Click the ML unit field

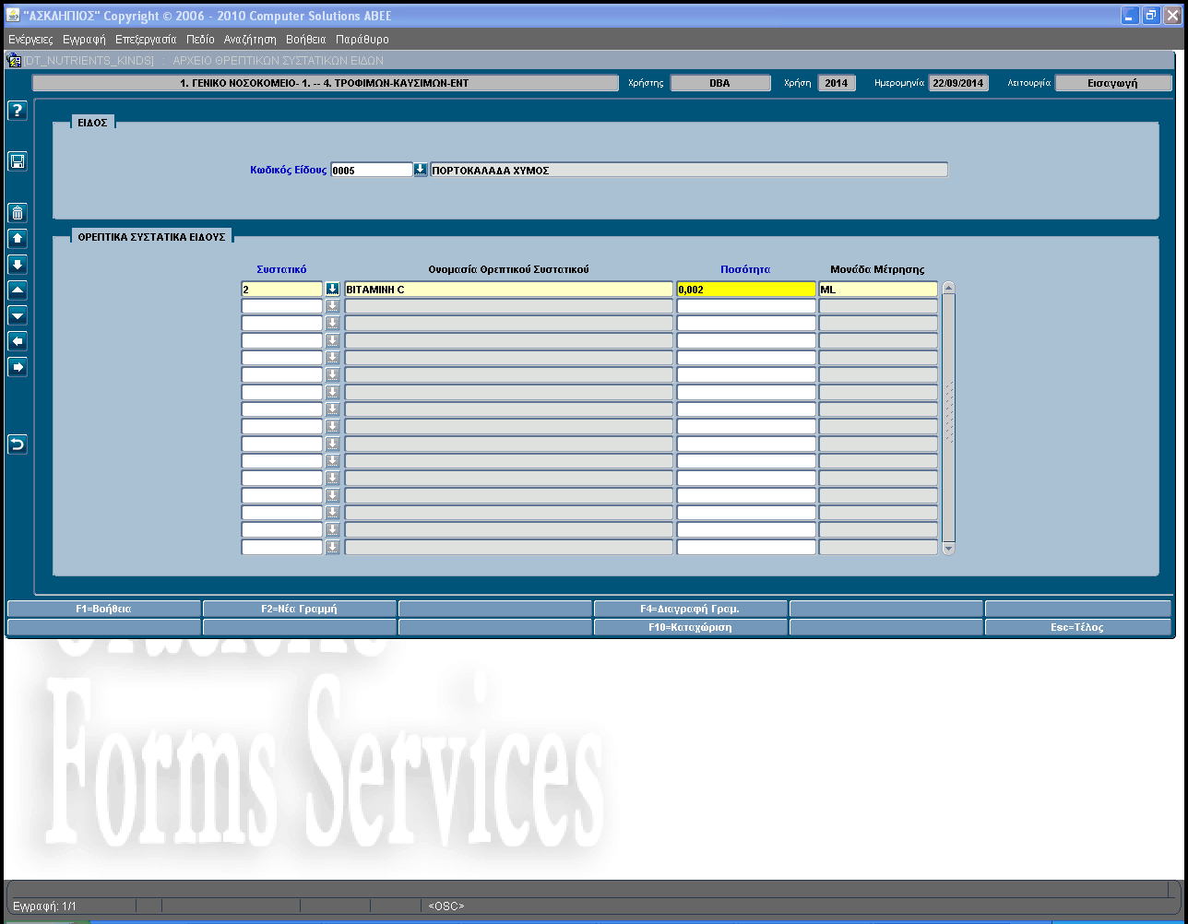click(878, 289)
